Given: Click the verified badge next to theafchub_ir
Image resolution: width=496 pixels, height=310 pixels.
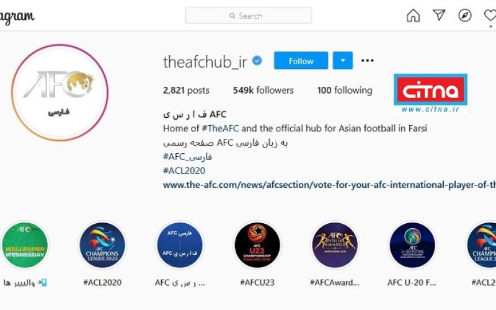Looking at the screenshot, I should [257, 60].
